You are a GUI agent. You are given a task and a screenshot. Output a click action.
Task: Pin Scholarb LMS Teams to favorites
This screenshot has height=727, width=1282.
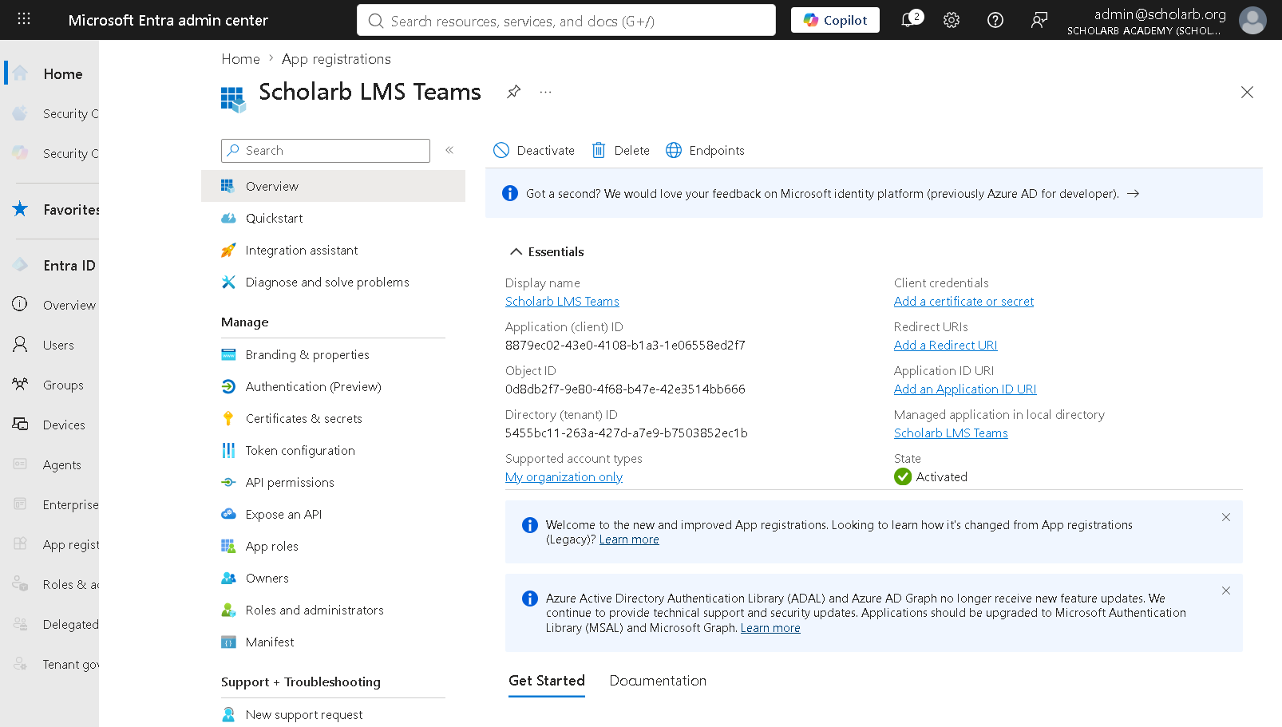[x=514, y=92]
